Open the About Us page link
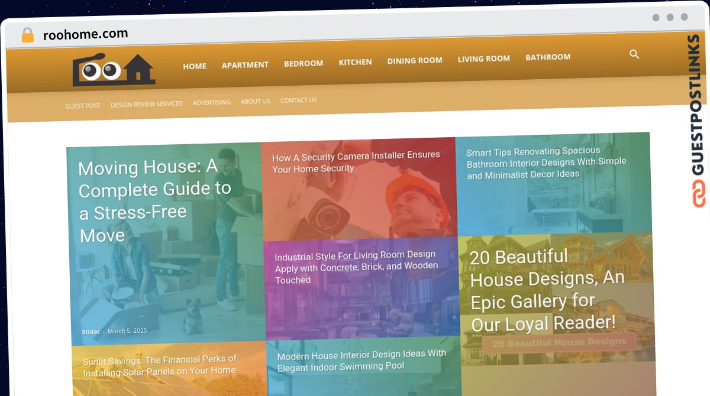 coord(256,101)
